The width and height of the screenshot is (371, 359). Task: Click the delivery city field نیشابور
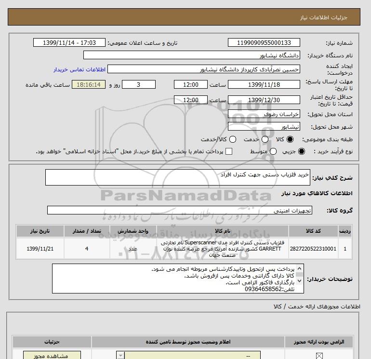tap(264, 126)
